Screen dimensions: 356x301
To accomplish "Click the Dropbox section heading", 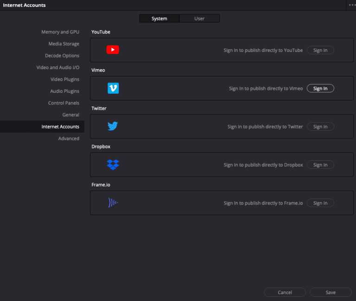I will pos(101,147).
